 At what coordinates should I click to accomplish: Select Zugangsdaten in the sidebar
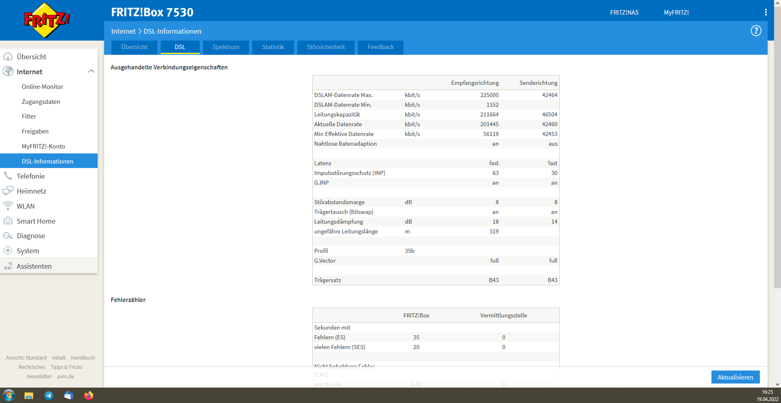(x=41, y=102)
